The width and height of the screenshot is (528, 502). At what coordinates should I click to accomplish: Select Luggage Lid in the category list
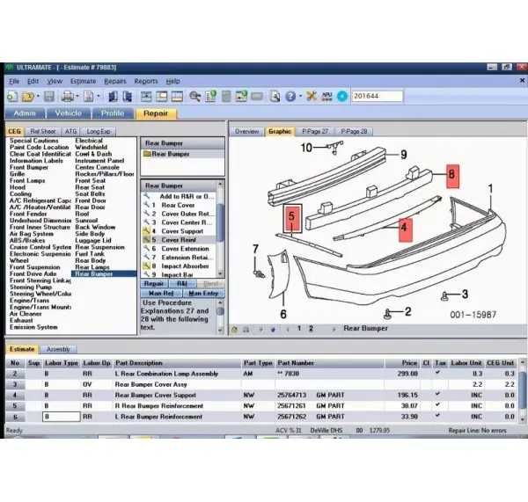[93, 241]
